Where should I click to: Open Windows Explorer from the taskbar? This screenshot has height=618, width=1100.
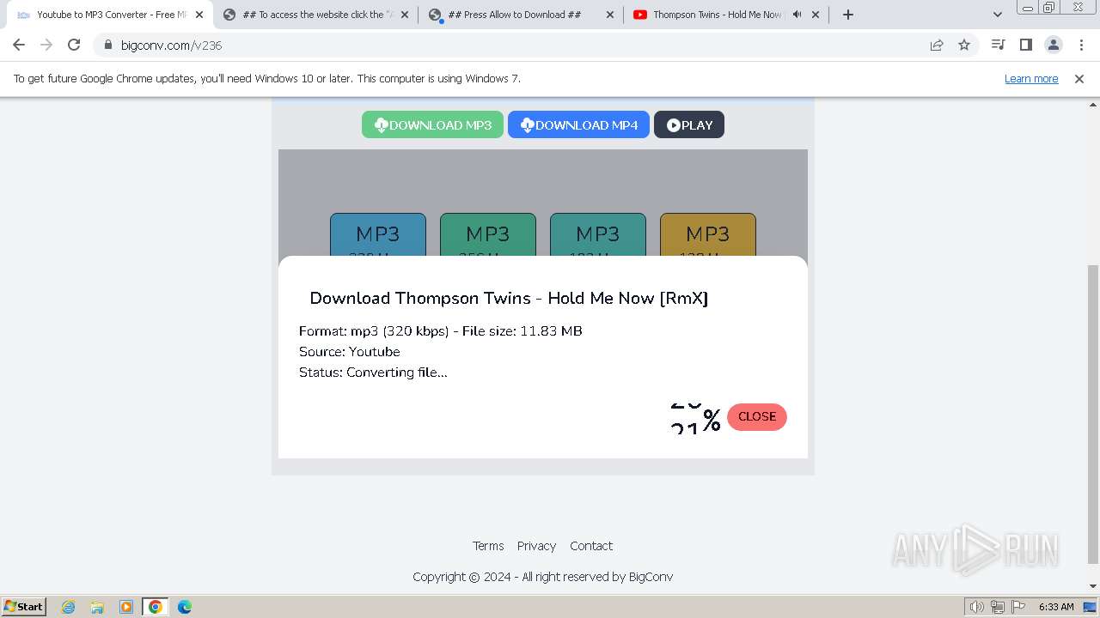97,607
